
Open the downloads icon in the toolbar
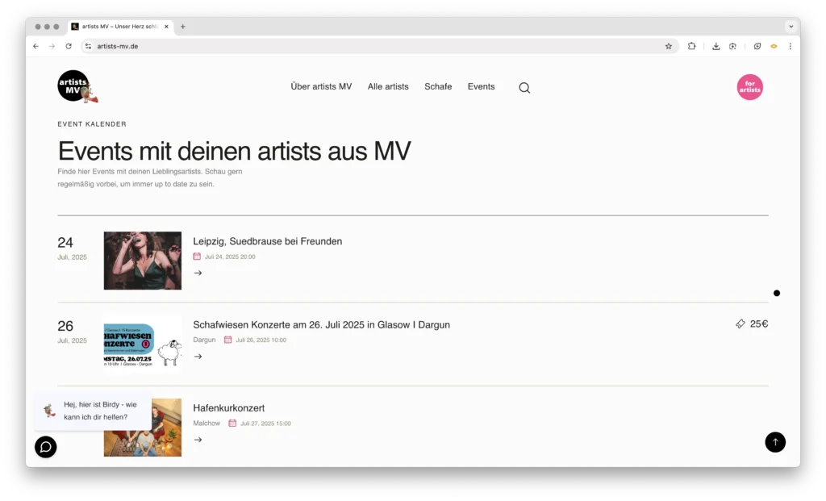tap(715, 46)
